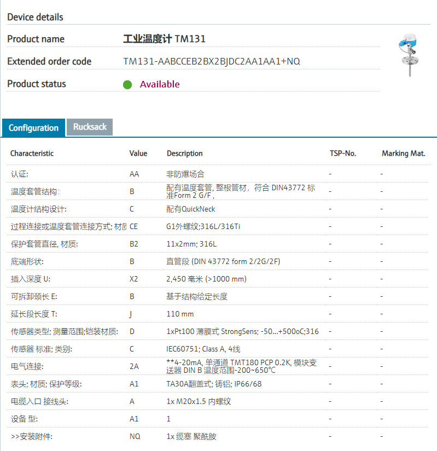Select the 认证 characteristic row label
This screenshot has height=451, width=437.
20,174
